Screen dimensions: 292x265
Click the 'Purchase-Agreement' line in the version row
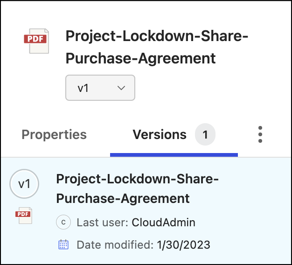[123, 198]
